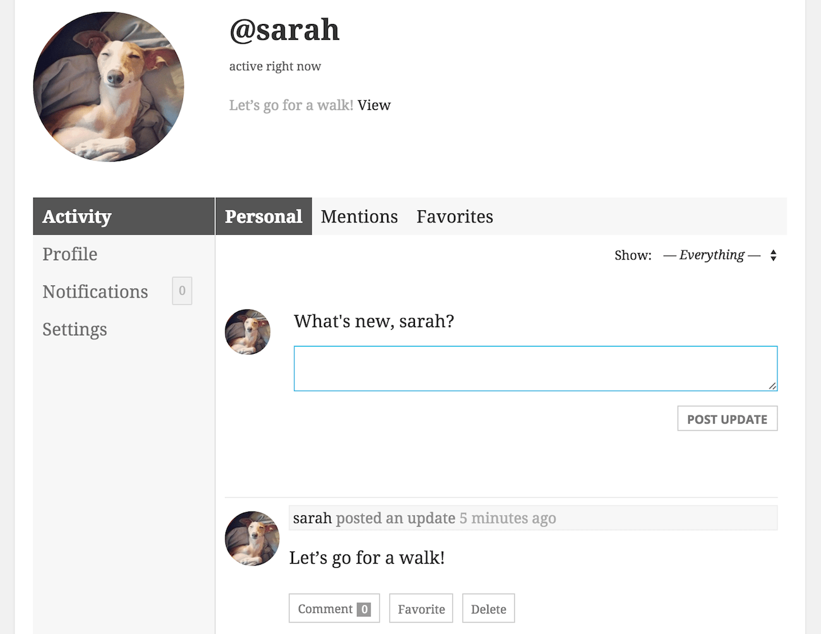Switch to the Personal tab
821x634 pixels.
[263, 217]
